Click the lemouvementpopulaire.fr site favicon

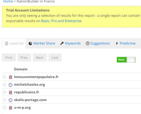click(10, 77)
